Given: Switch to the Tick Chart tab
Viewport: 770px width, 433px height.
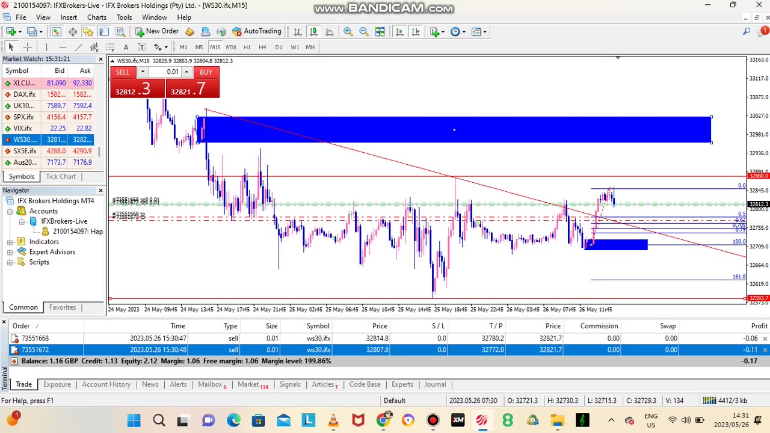Looking at the screenshot, I should point(61,177).
